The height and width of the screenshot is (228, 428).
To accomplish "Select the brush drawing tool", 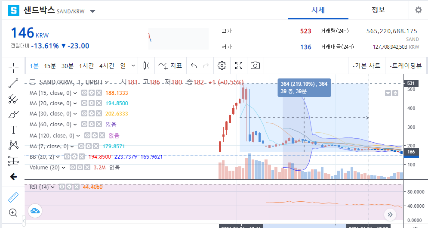I will coord(13,114).
